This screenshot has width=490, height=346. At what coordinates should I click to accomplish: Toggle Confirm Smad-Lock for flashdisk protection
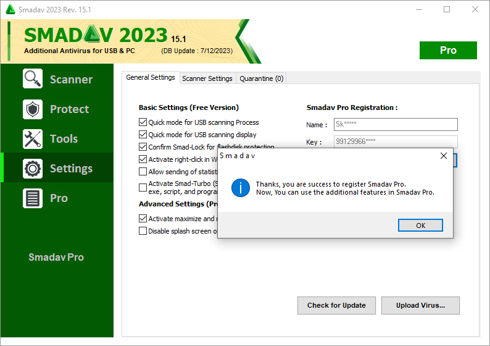pos(143,146)
